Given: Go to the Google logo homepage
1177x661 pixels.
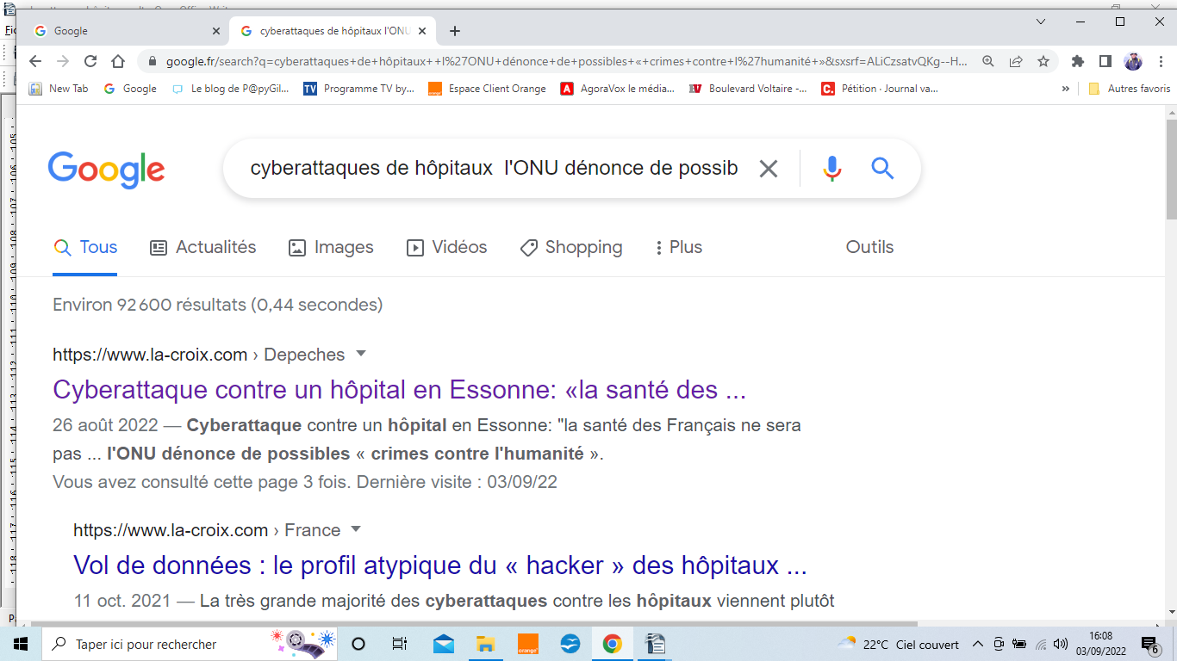Looking at the screenshot, I should pyautogui.click(x=106, y=170).
